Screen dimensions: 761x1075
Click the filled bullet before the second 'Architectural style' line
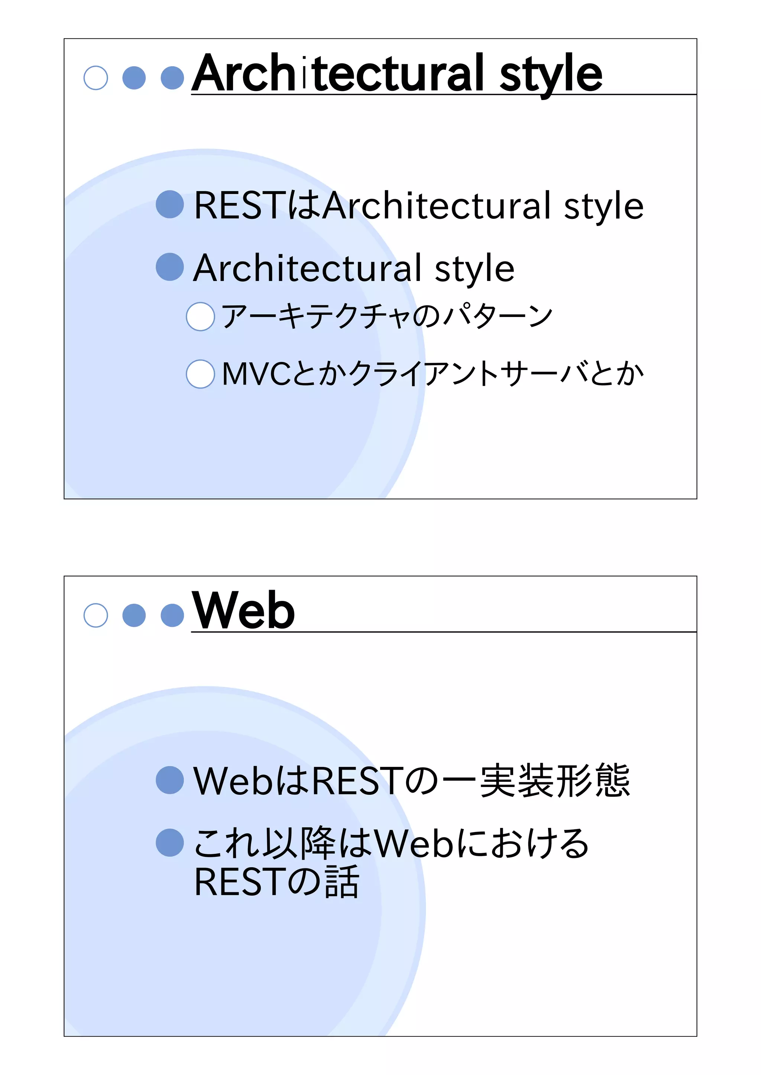170,267
